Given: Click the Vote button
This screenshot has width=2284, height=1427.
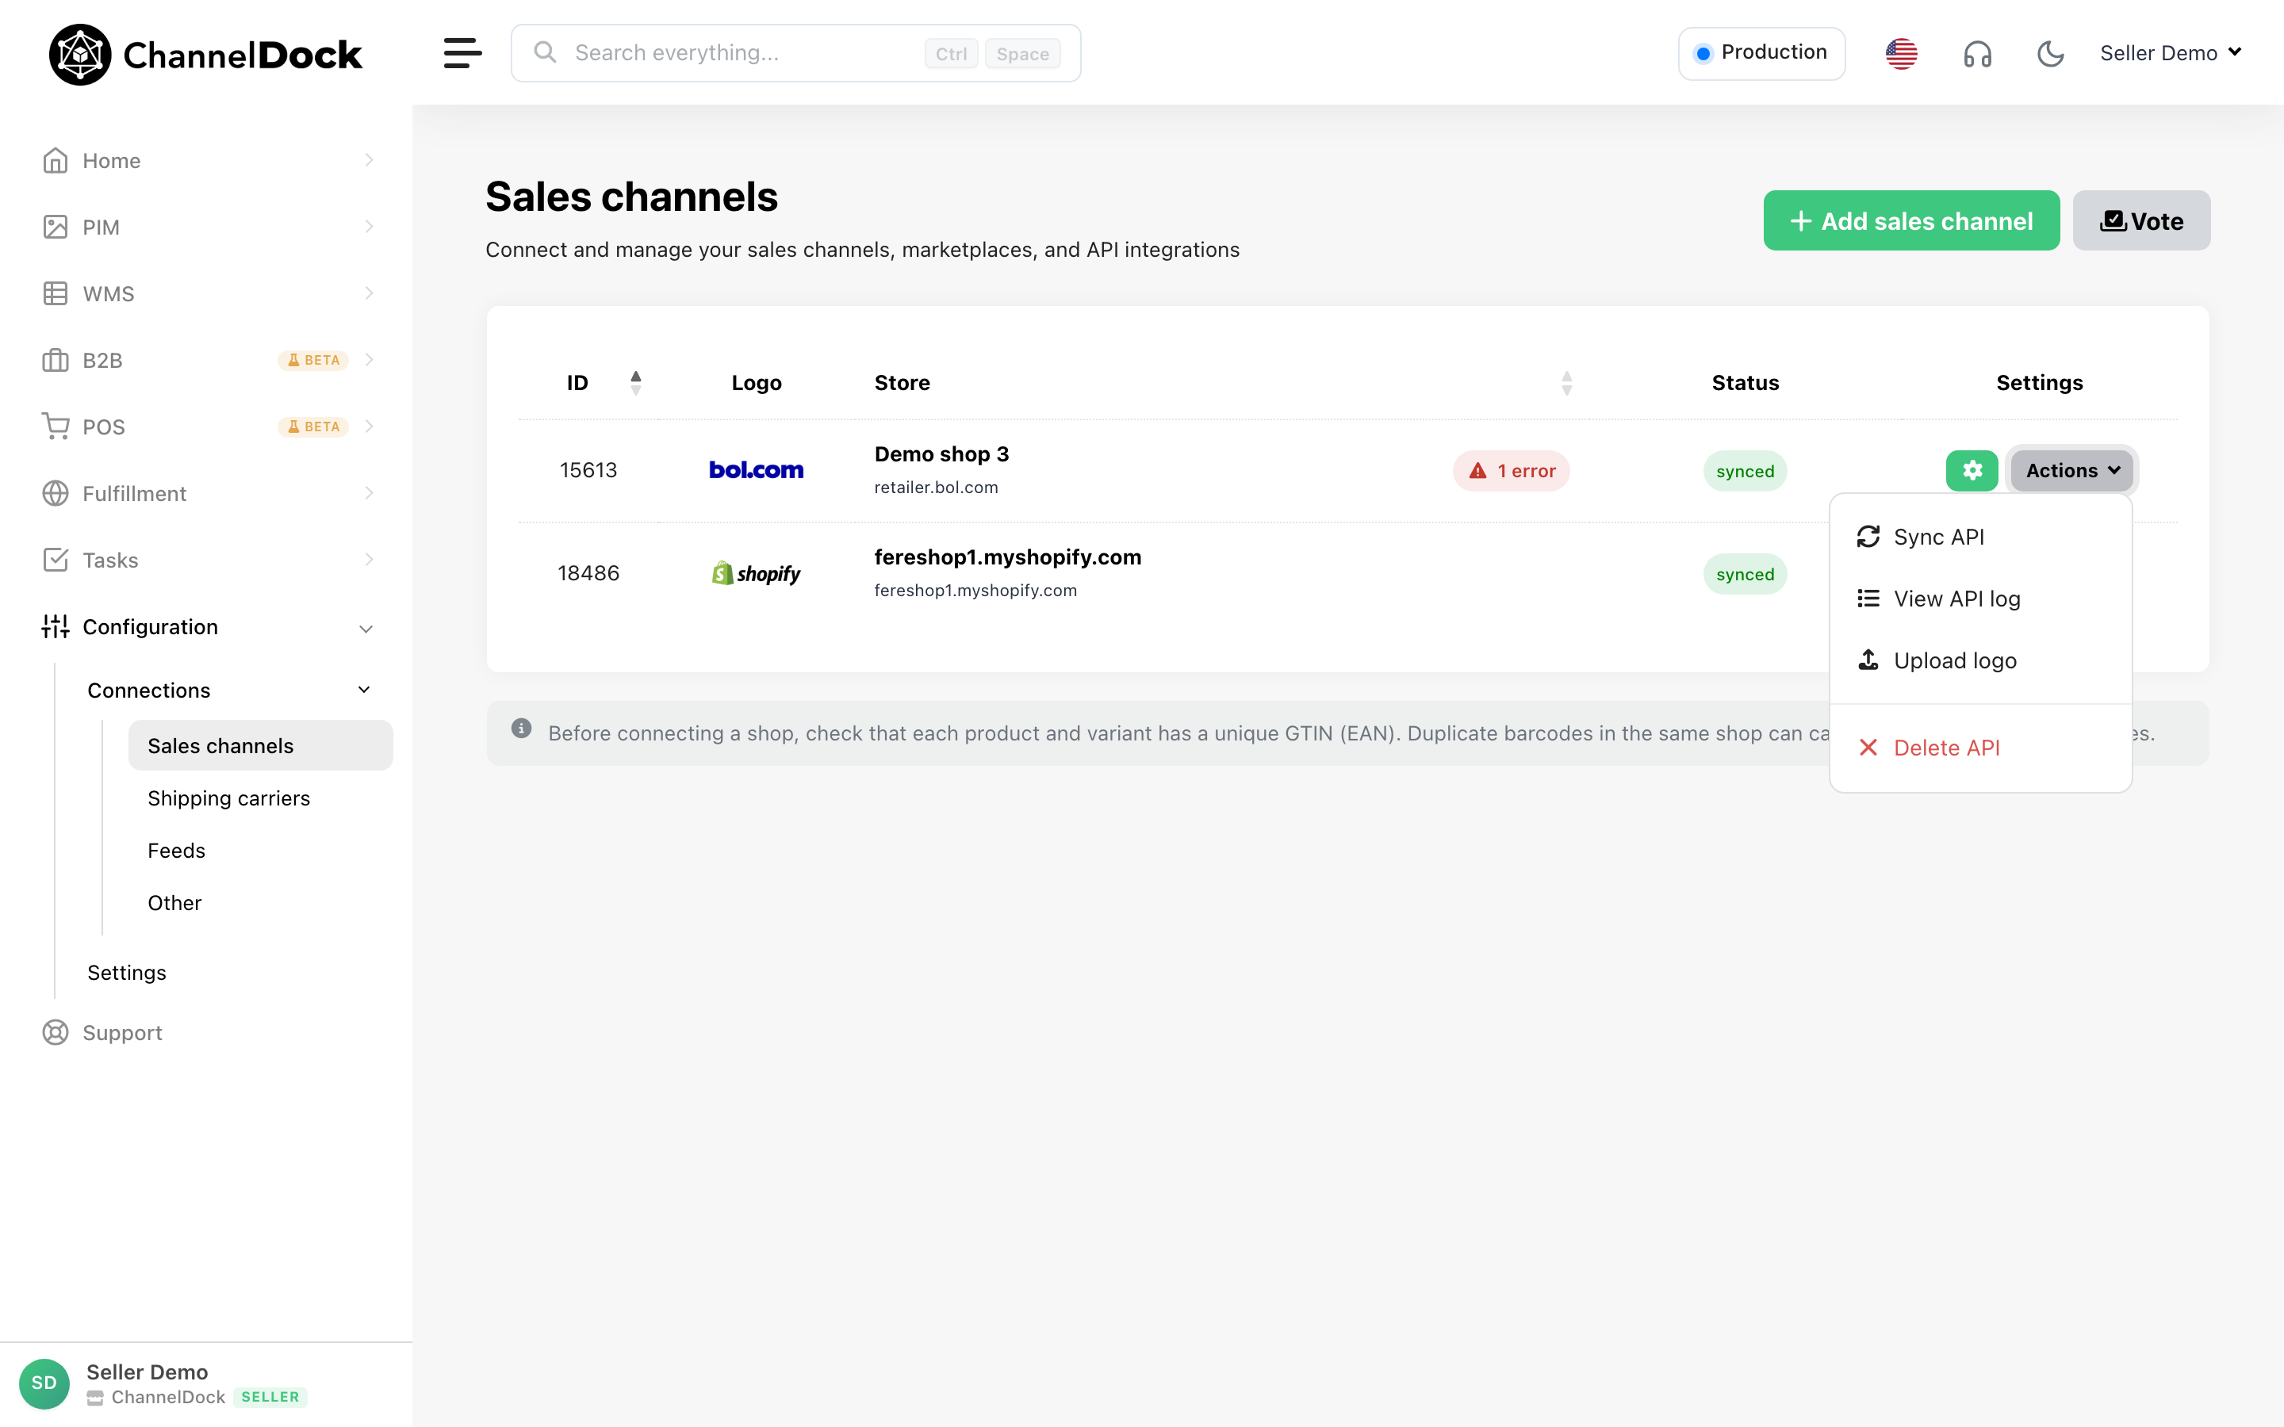Looking at the screenshot, I should coord(2140,221).
